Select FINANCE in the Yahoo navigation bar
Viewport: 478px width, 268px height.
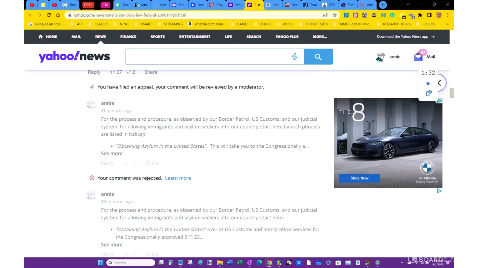(128, 37)
